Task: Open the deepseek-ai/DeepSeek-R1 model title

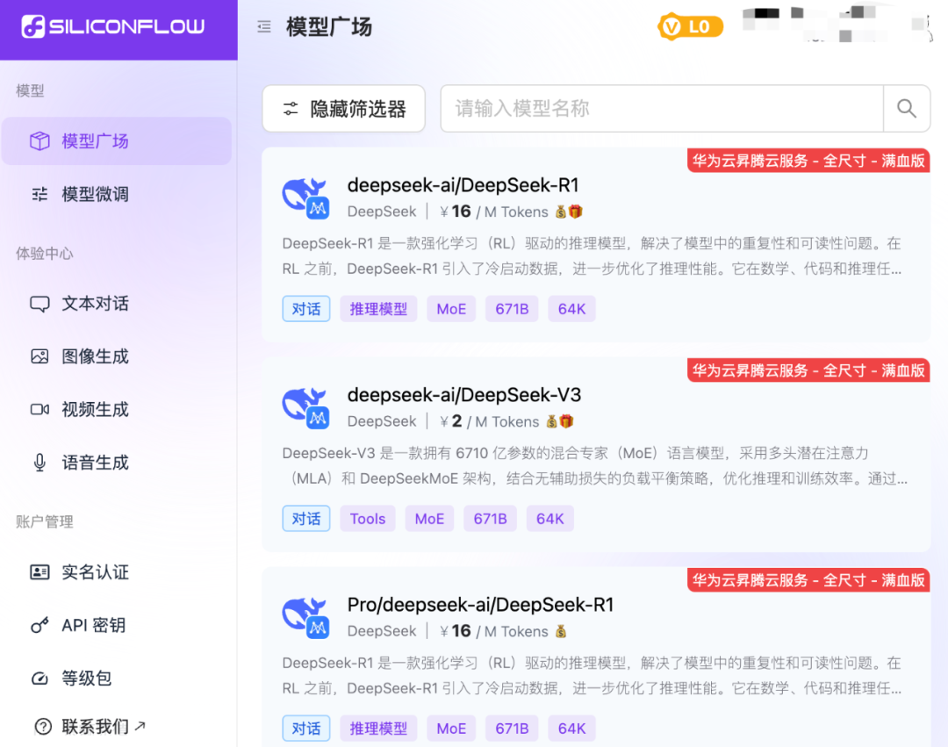Action: (463, 185)
